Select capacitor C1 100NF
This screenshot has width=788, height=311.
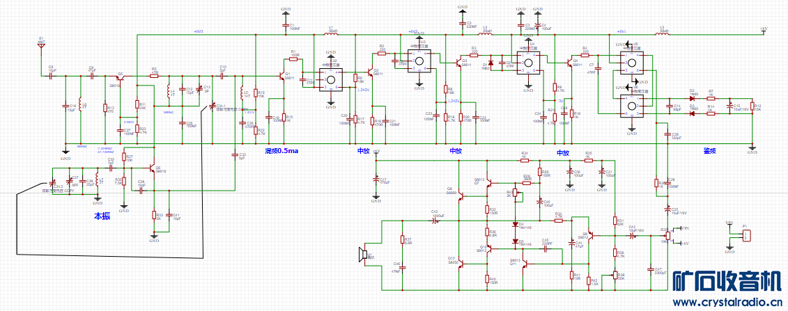pos(284,24)
